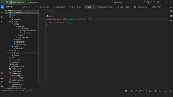173x97 pixels.
Task: Click the src breadcrumb in status bar
Action: pyautogui.click(x=17, y=91)
